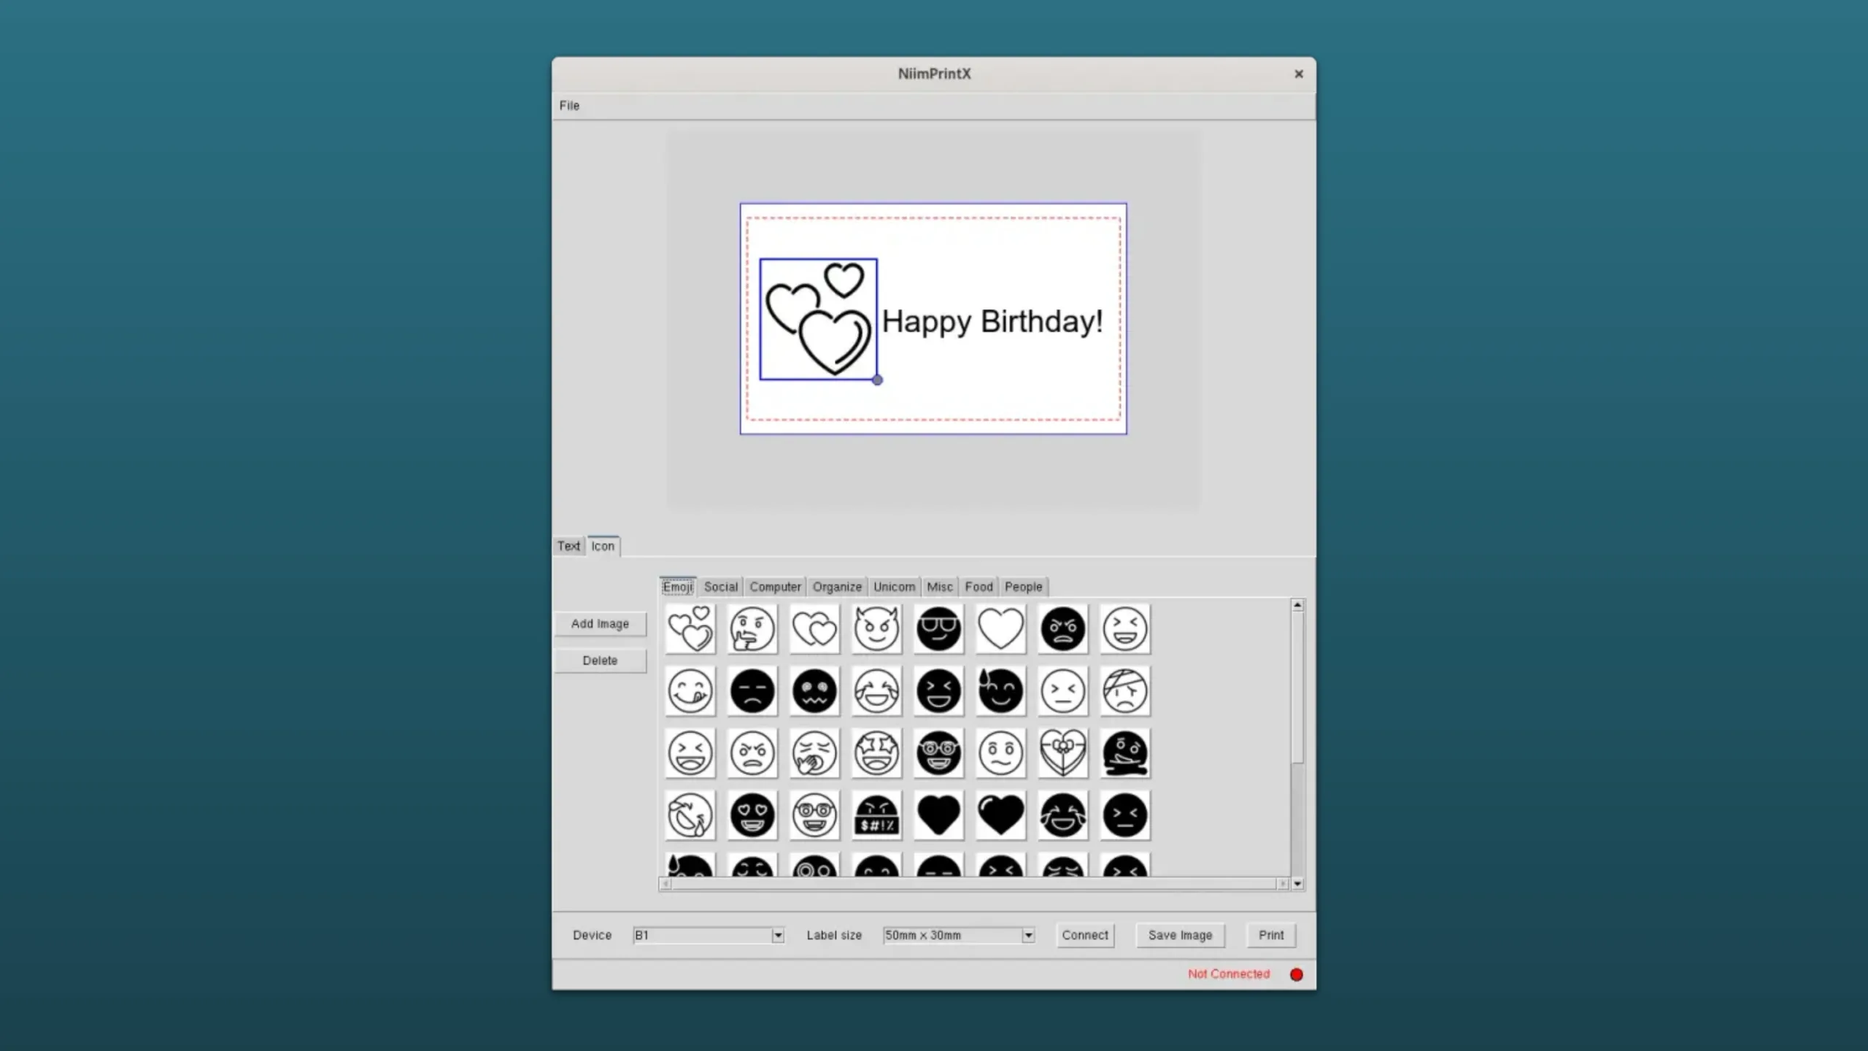1868x1051 pixels.
Task: Click the icon list scroll-up arrow
Action: 1297,605
